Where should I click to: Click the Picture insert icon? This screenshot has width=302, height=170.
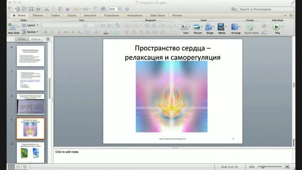click(x=197, y=27)
